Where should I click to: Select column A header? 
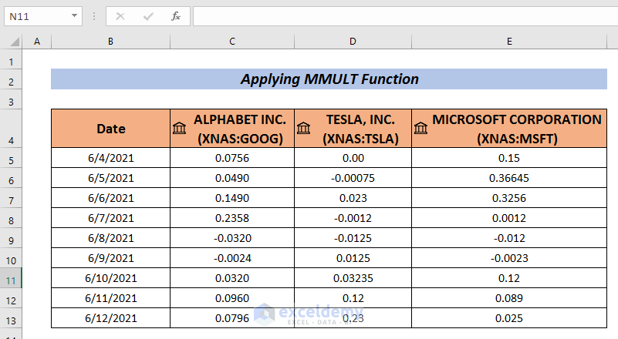(37, 42)
